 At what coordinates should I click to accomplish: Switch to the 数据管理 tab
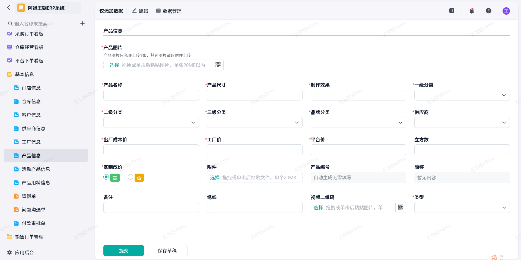[169, 11]
